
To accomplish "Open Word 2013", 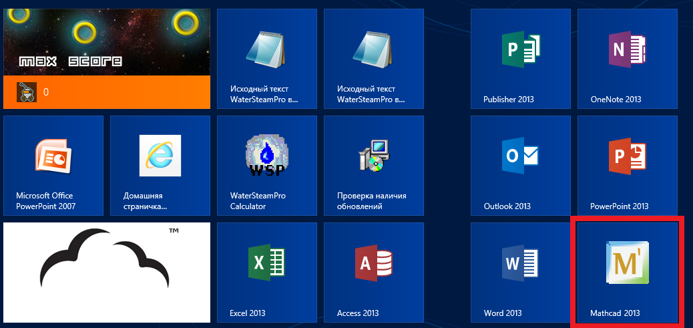I will 520,273.
